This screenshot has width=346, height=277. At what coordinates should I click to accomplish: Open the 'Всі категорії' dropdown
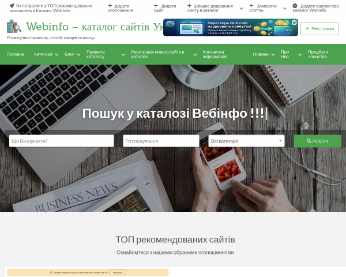(246, 141)
